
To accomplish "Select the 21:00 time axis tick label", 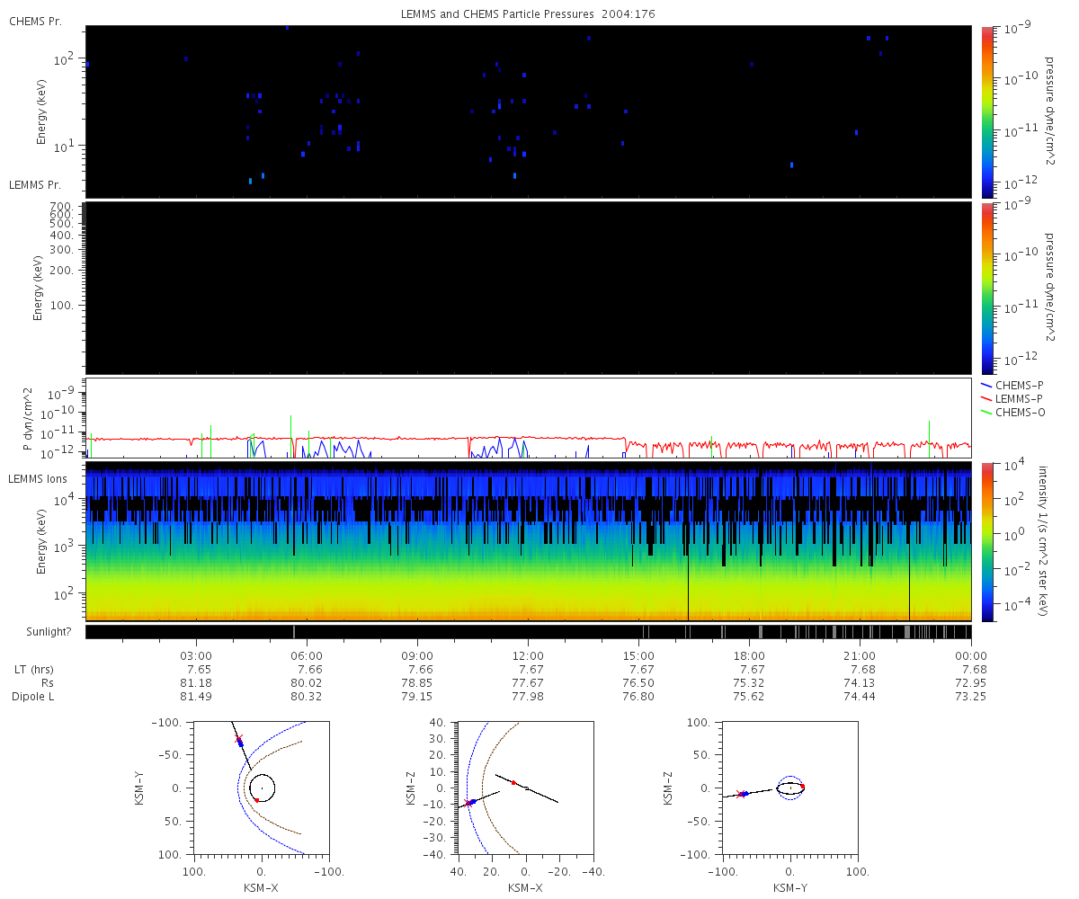I will pyautogui.click(x=860, y=655).
